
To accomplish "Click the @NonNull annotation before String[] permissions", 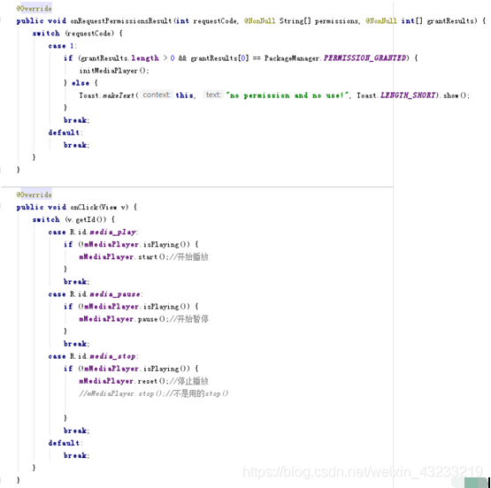I will [259, 21].
